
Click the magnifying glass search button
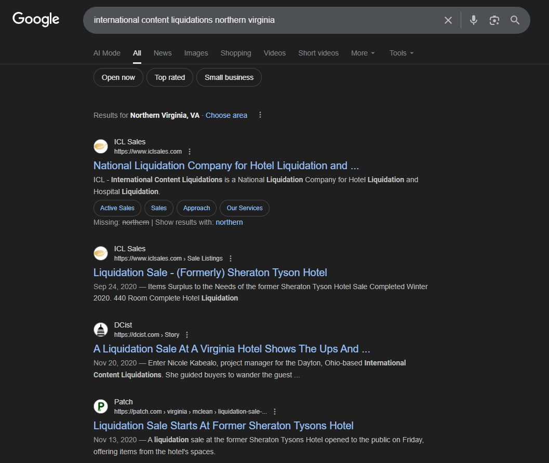pos(515,20)
